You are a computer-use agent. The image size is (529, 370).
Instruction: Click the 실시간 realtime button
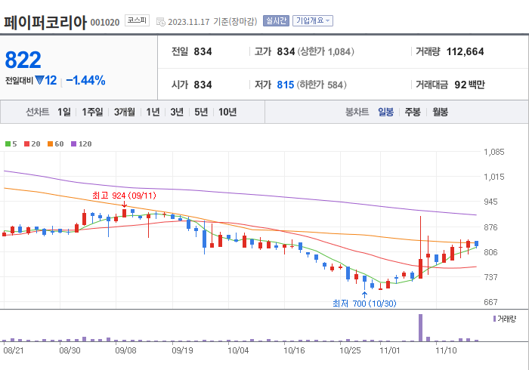pos(276,20)
